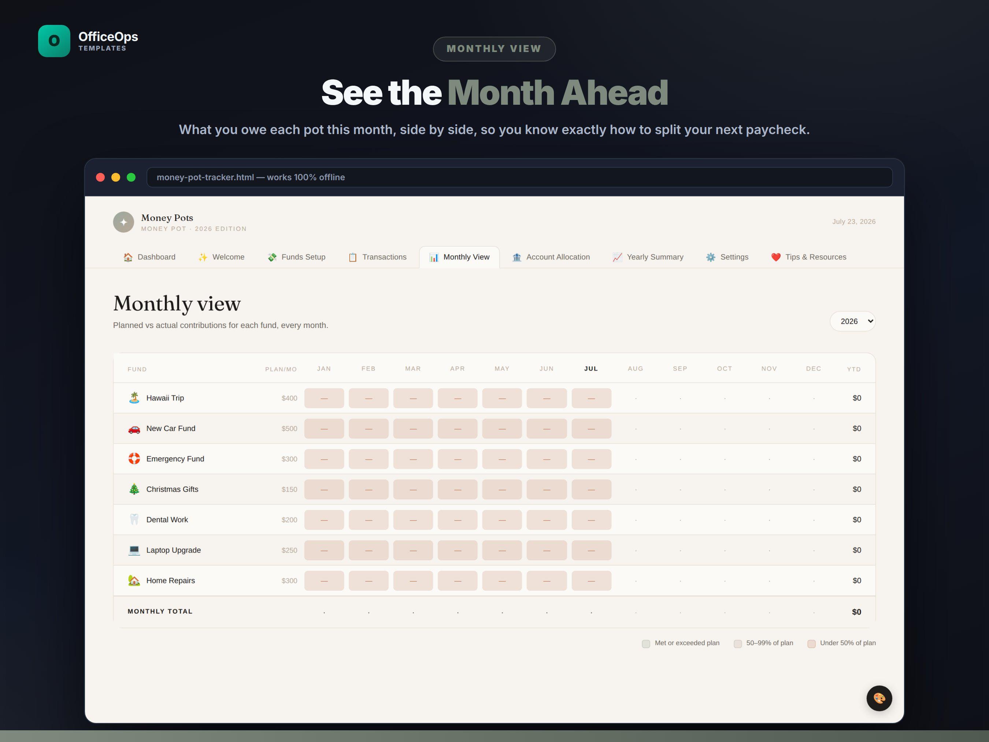Open the theme palette button

[879, 698]
